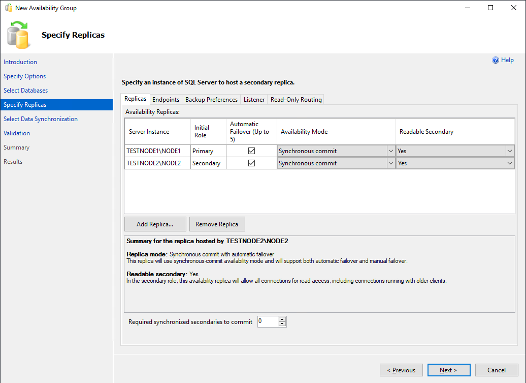This screenshot has height=383, width=526.
Task: Cancel the availability group wizard
Action: (x=497, y=370)
